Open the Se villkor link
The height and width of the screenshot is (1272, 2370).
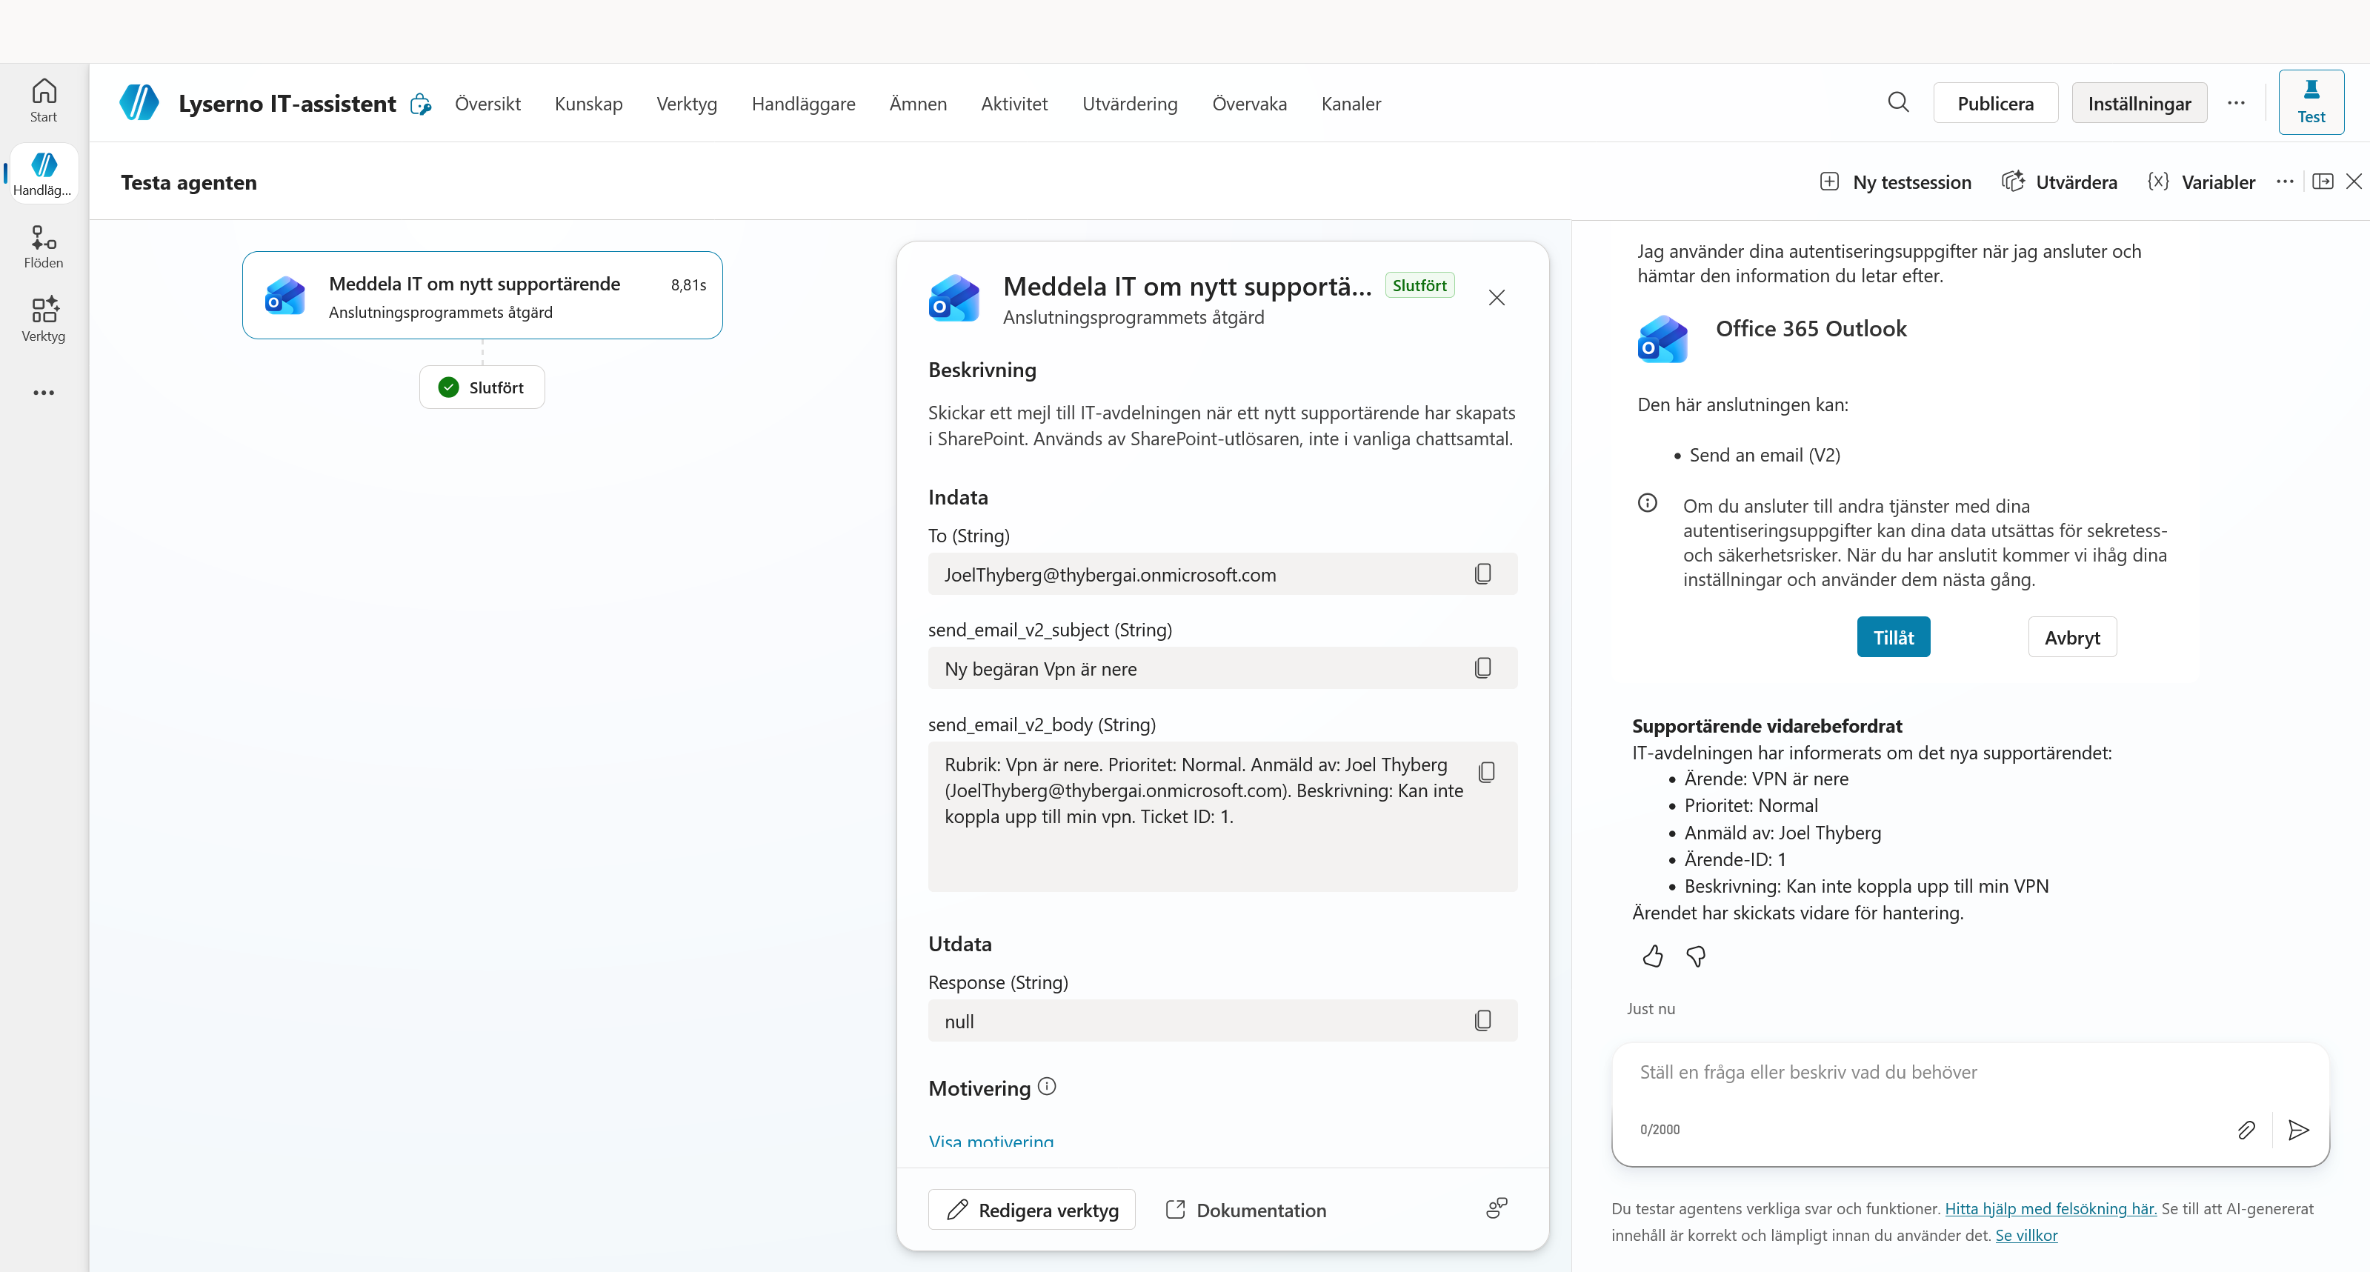(x=2026, y=1234)
